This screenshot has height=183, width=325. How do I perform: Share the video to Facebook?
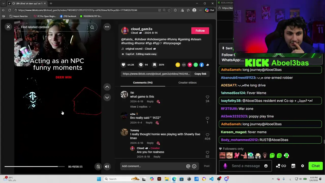[202, 65]
